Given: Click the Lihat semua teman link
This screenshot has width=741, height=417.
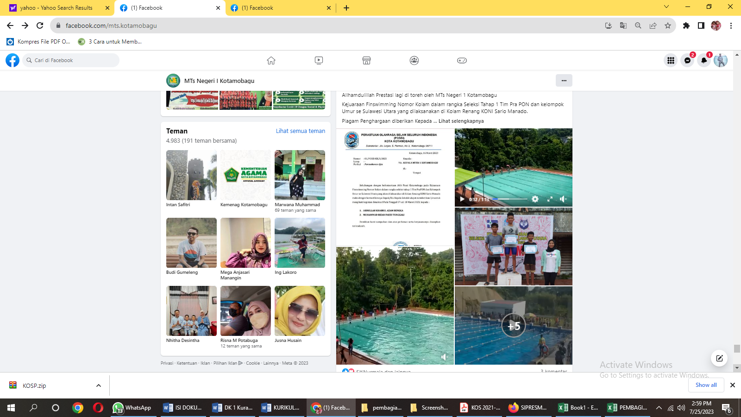Looking at the screenshot, I should [x=300, y=131].
